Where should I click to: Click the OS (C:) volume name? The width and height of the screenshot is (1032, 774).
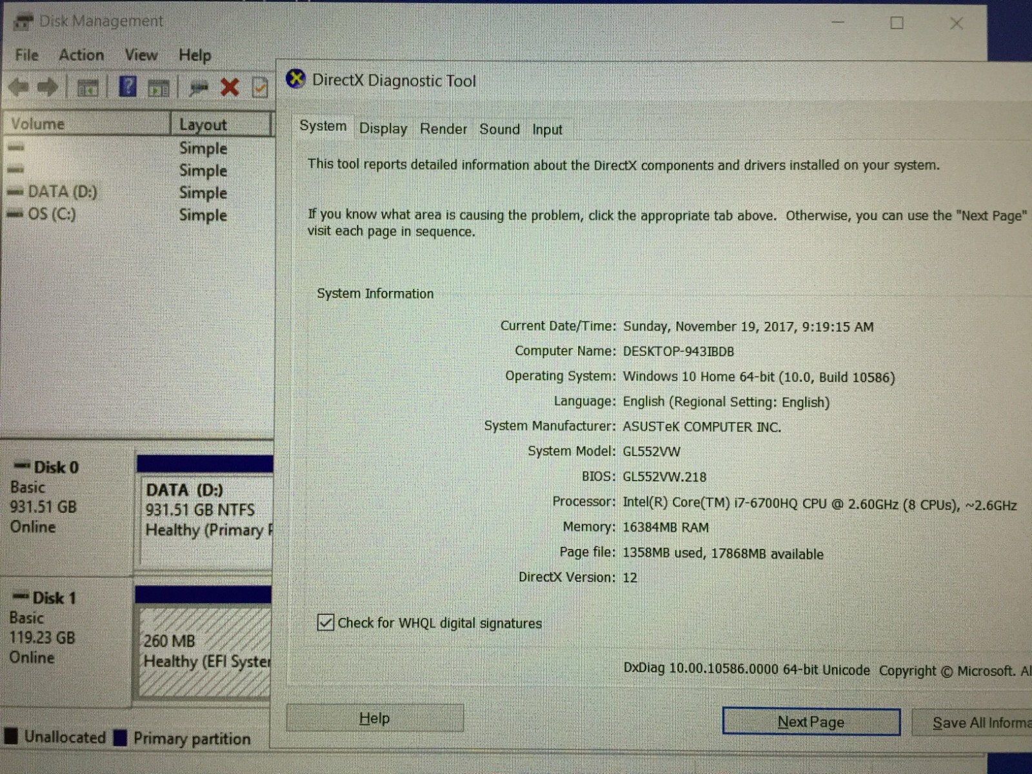coord(52,213)
